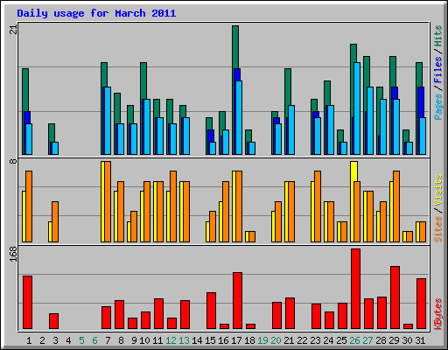This screenshot has width=448, height=350.
Task: Select the 'Hits' legend label
Action: pyautogui.click(x=438, y=36)
